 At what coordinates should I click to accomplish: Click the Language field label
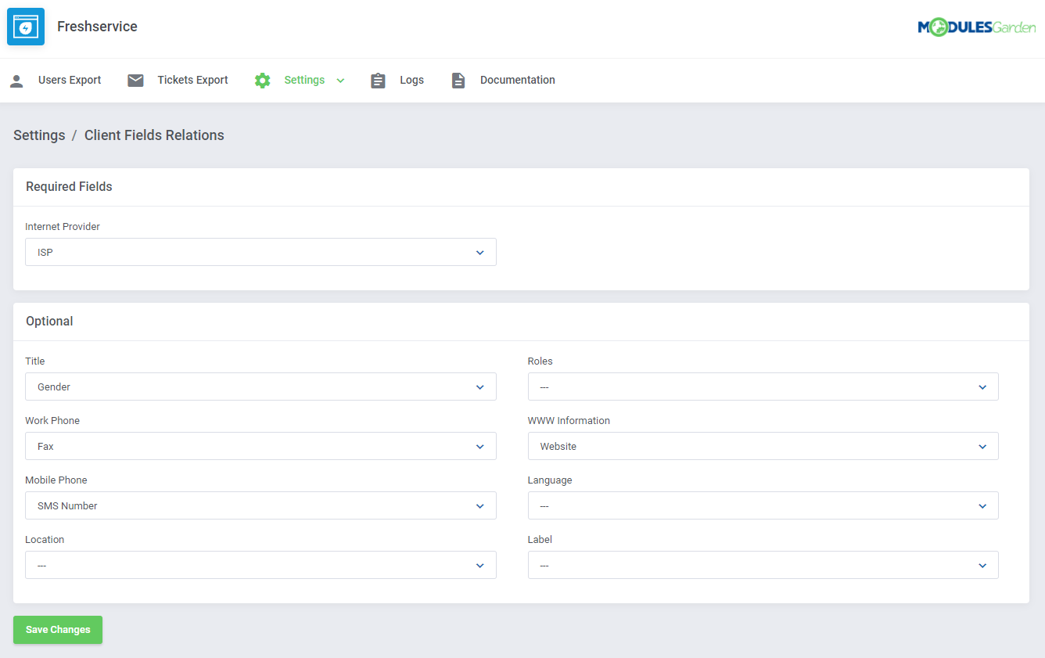[x=550, y=480]
